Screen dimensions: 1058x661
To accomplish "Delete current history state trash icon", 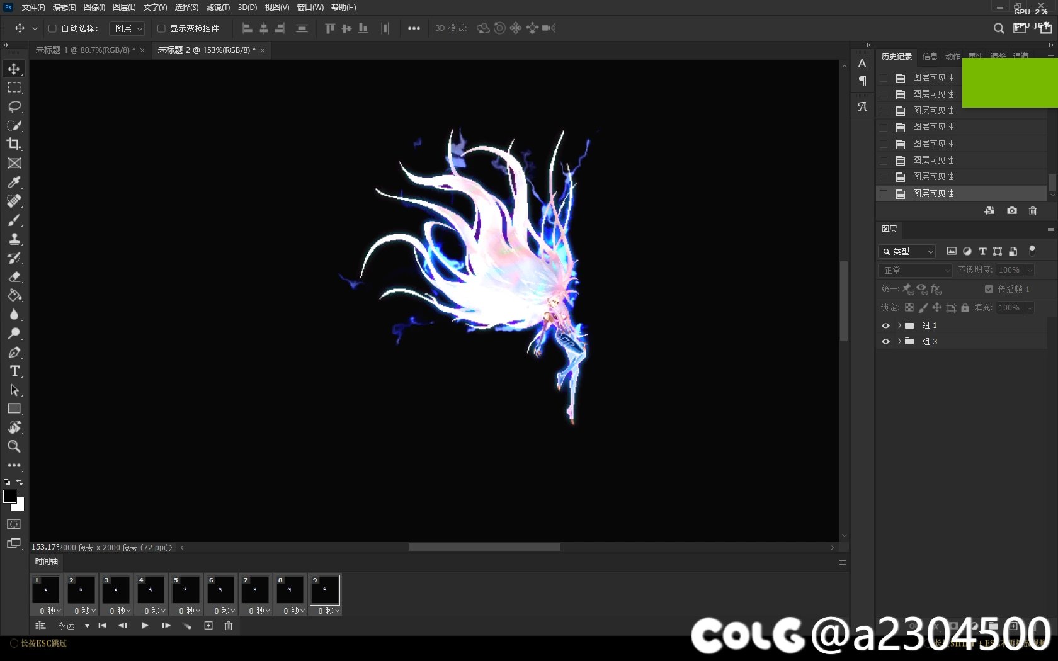I will click(1033, 211).
